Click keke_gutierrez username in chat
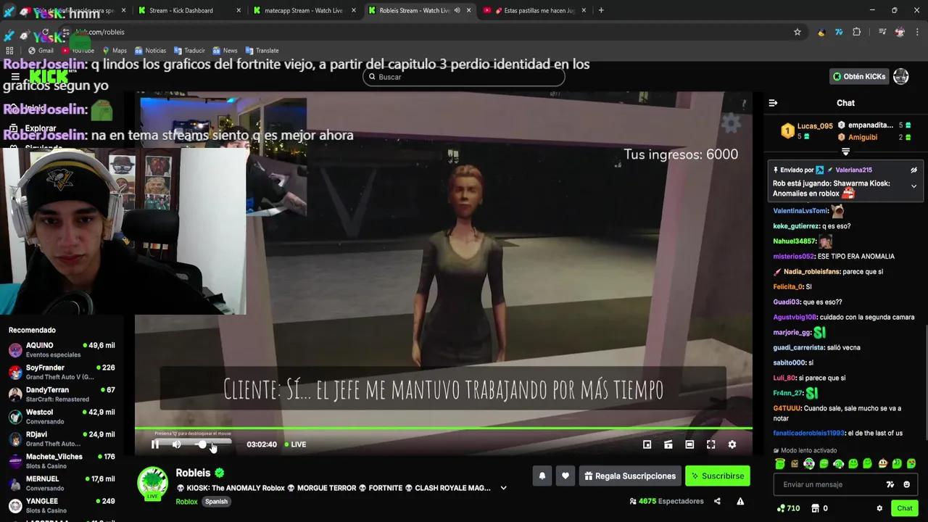This screenshot has width=928, height=522. (x=796, y=226)
